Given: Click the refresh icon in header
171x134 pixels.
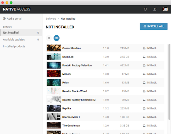Looking at the screenshot, I should pyautogui.click(x=145, y=9).
